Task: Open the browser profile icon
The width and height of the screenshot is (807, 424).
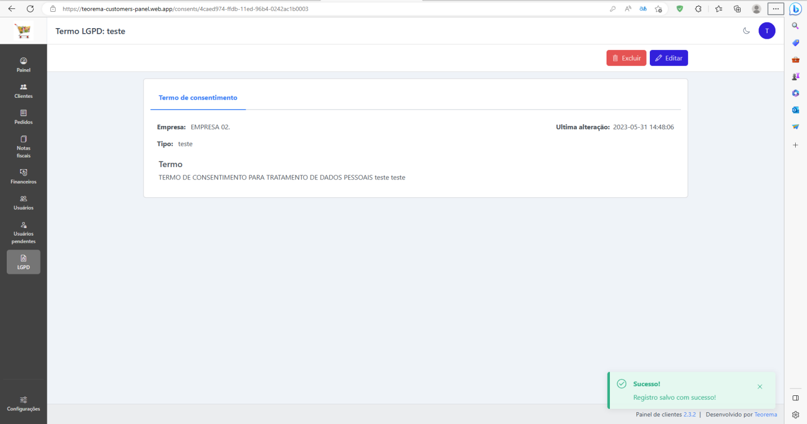Action: tap(756, 8)
